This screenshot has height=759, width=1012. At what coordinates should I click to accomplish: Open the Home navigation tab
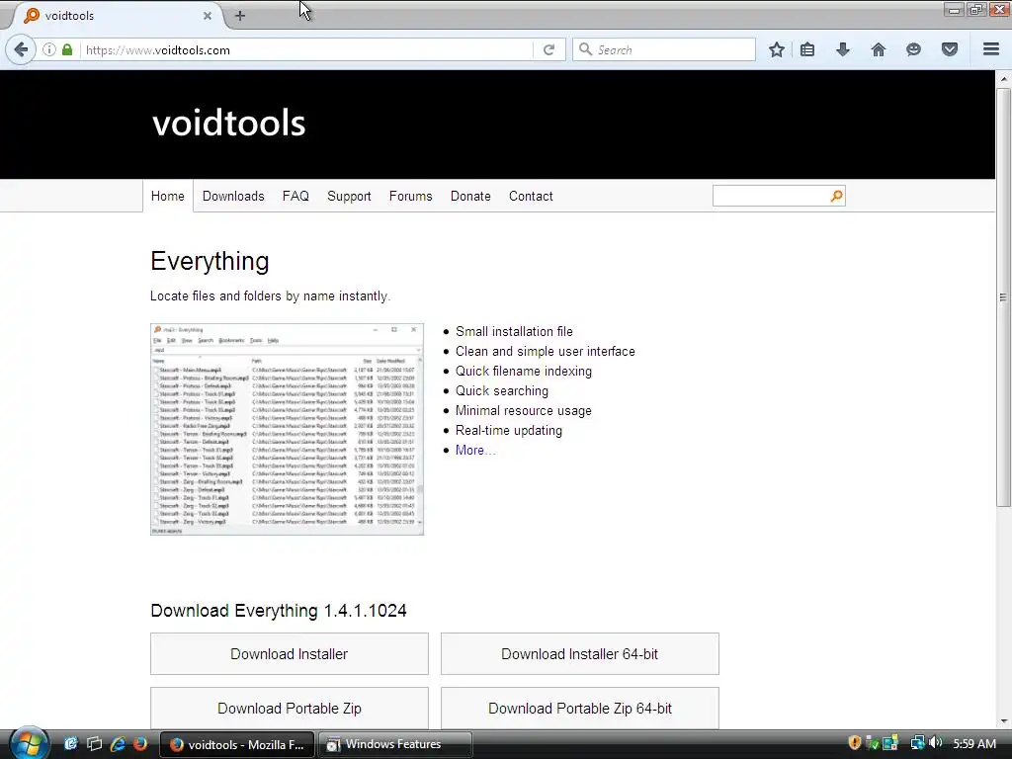coord(168,197)
